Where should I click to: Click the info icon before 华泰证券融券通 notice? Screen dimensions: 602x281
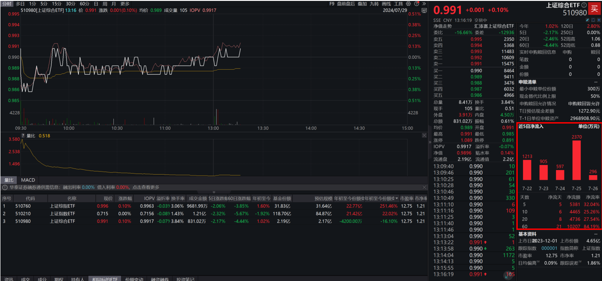pyautogui.click(x=5, y=187)
